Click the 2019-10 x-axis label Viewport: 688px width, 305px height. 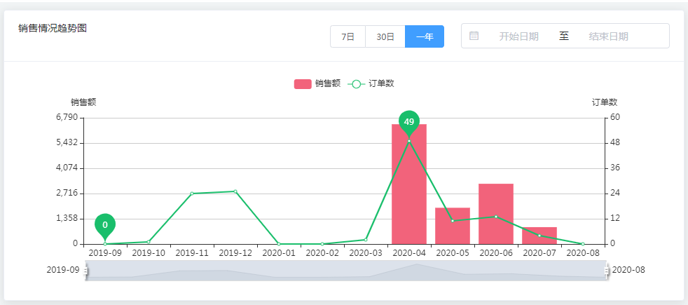click(x=149, y=253)
